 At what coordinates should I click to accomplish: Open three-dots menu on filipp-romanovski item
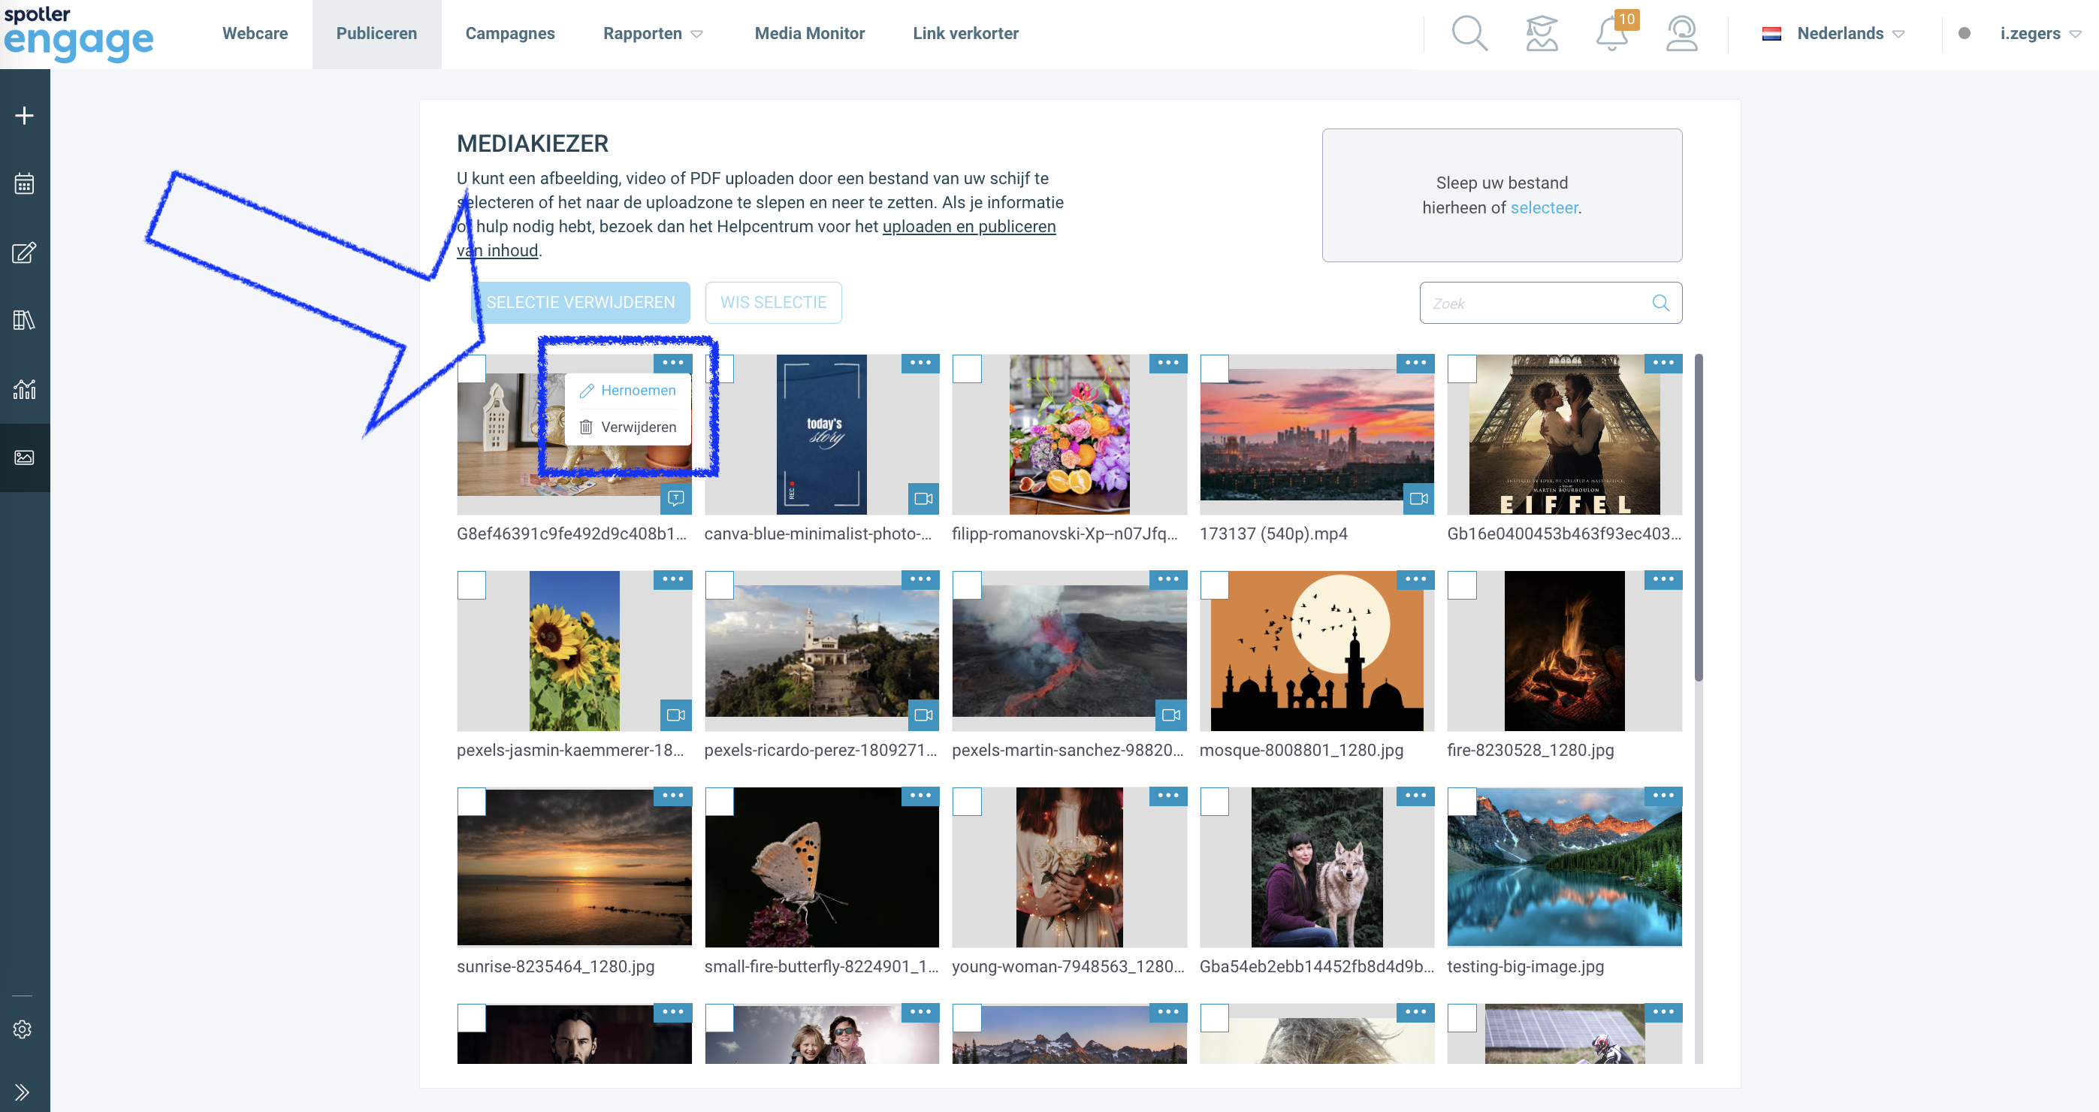click(1167, 362)
